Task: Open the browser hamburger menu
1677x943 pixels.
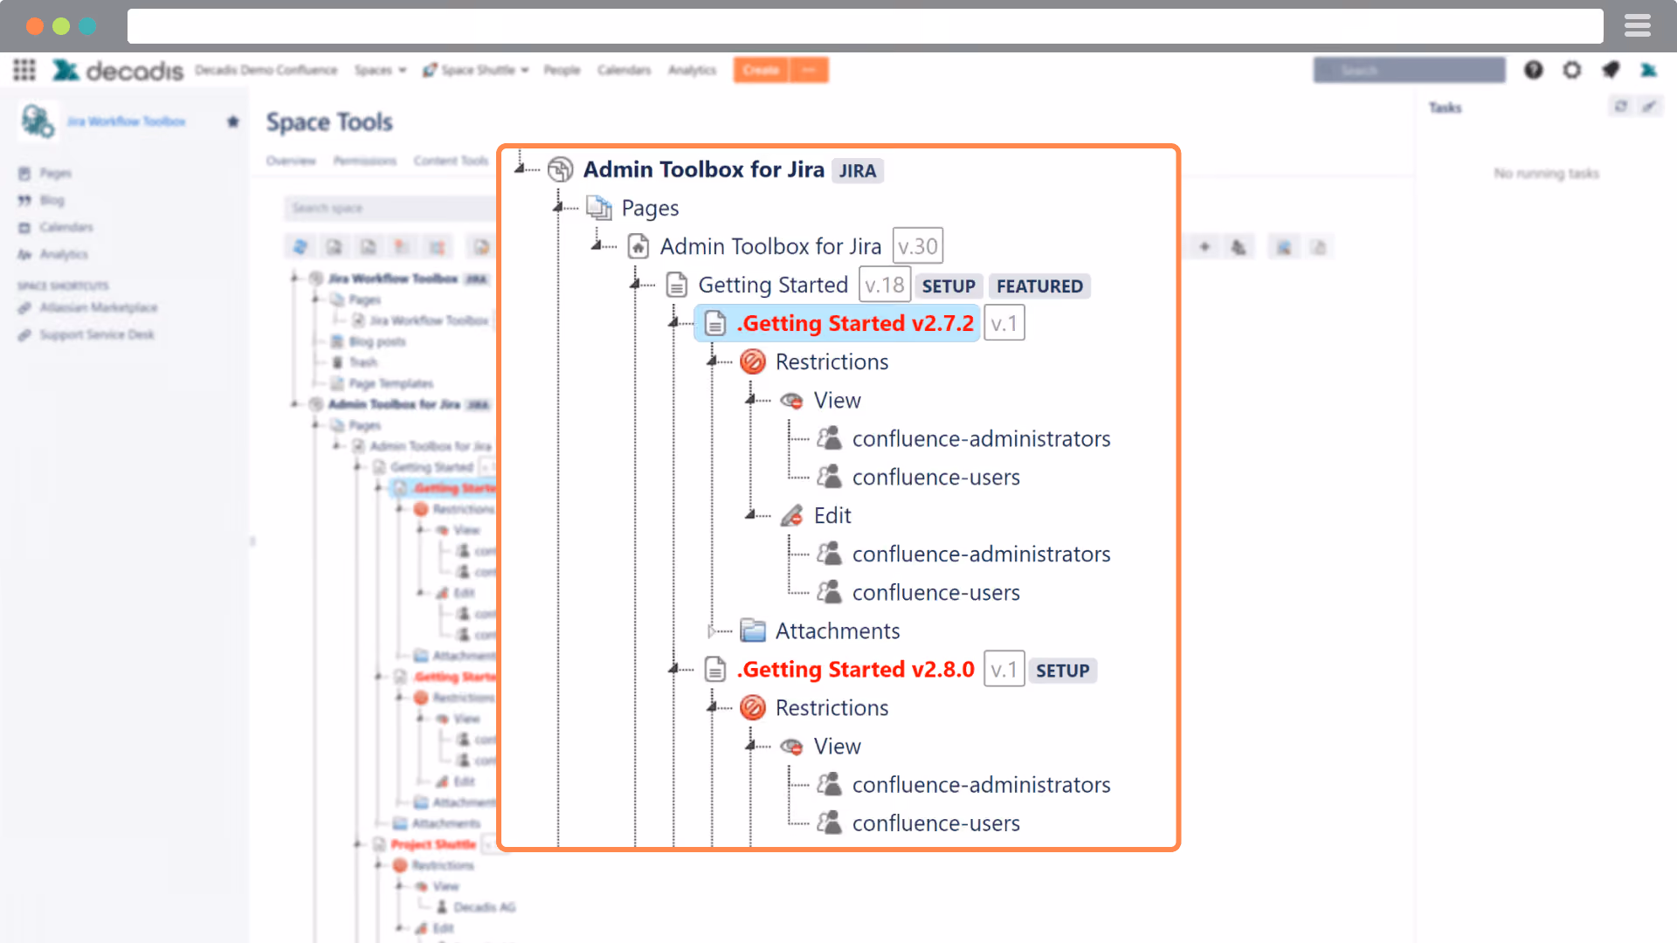Action: [1638, 26]
